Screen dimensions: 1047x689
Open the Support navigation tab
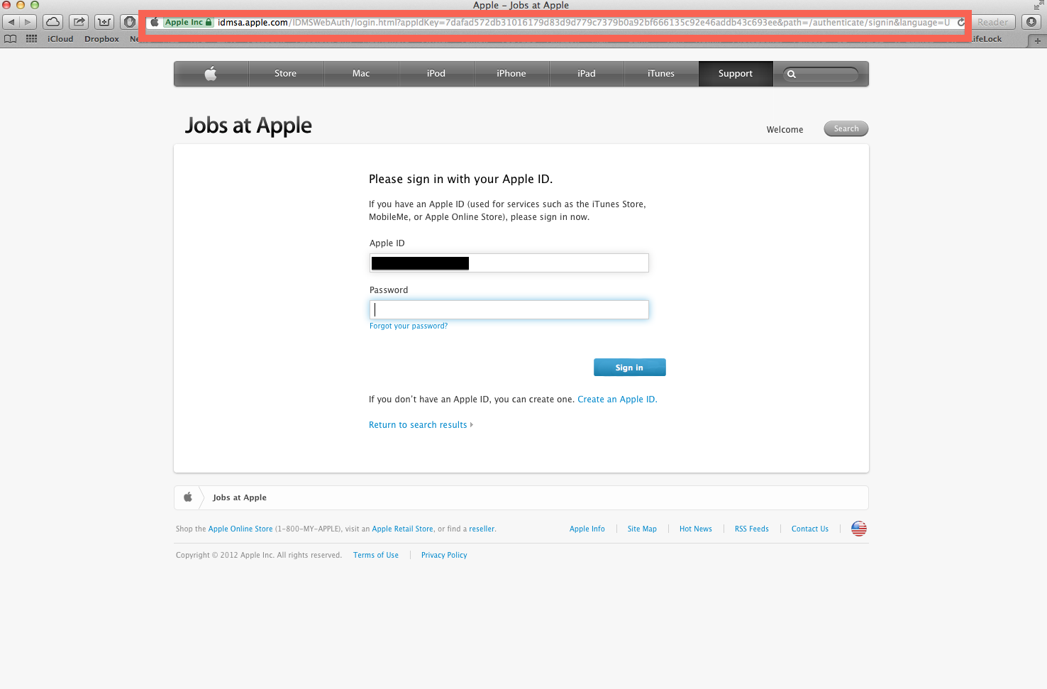(x=736, y=73)
